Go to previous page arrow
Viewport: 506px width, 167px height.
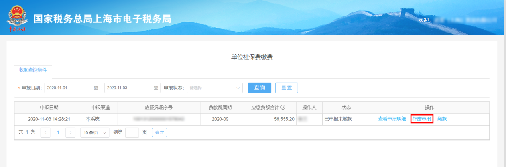coord(45,132)
